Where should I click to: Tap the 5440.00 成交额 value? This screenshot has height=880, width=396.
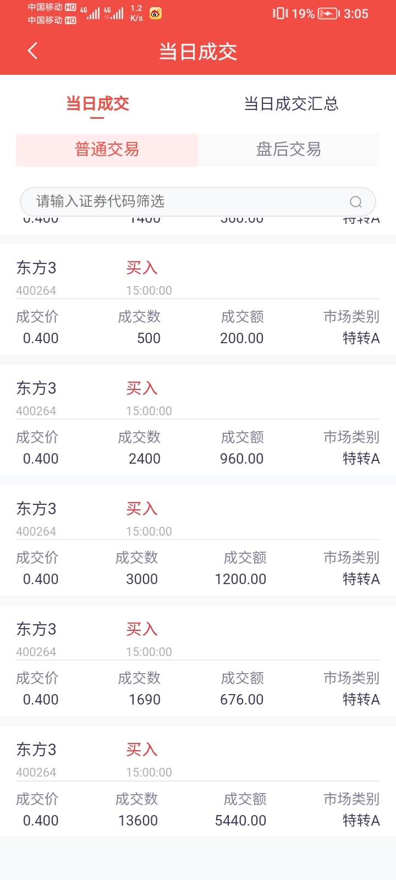pyautogui.click(x=240, y=821)
